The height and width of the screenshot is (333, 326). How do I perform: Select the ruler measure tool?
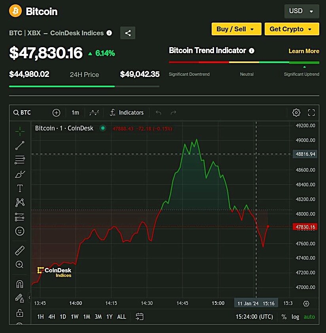click(x=20, y=251)
